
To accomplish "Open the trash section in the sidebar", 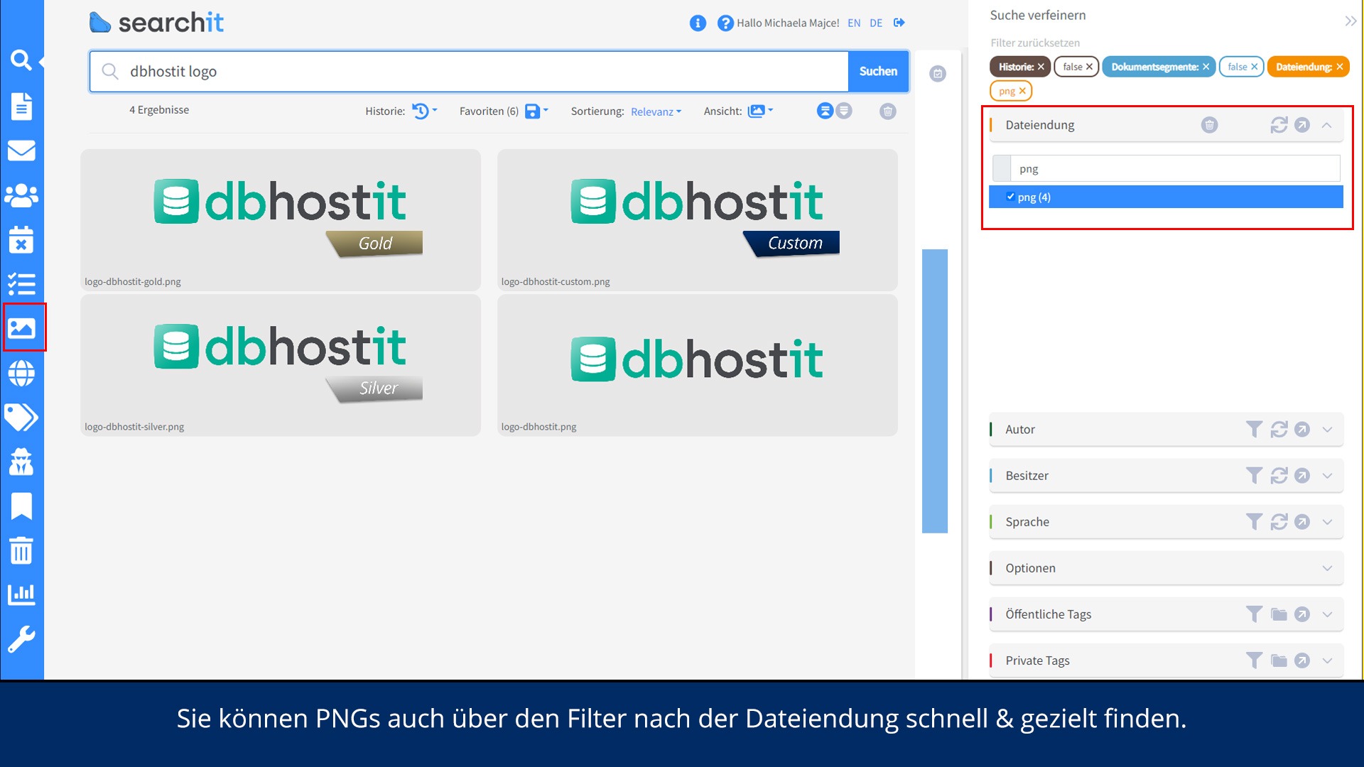I will tap(21, 550).
